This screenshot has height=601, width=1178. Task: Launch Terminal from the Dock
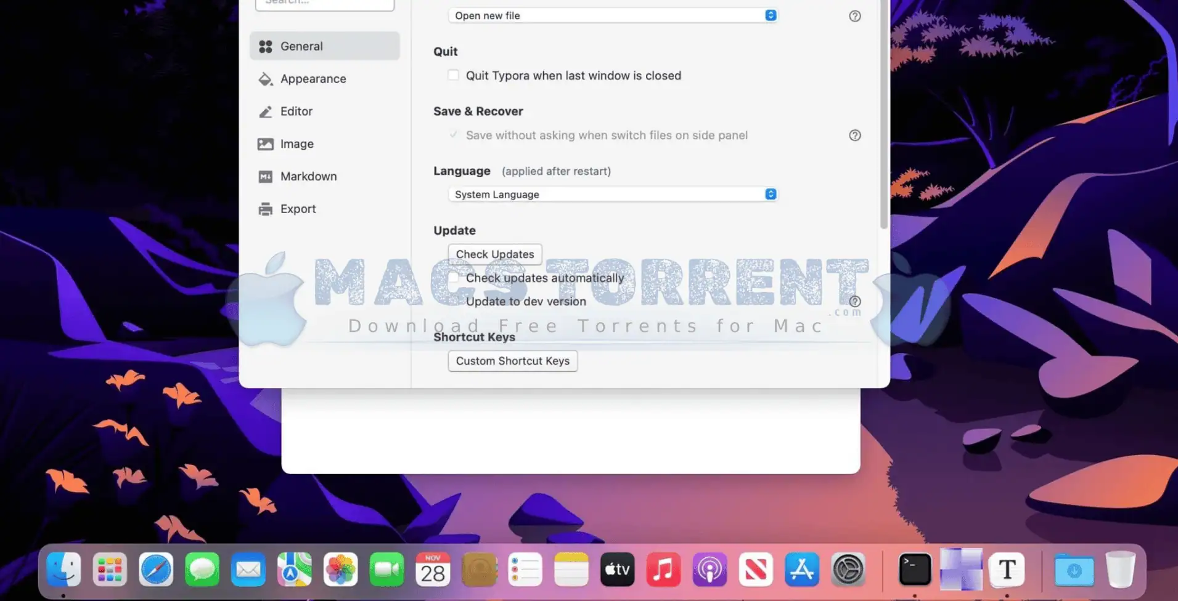coord(915,569)
